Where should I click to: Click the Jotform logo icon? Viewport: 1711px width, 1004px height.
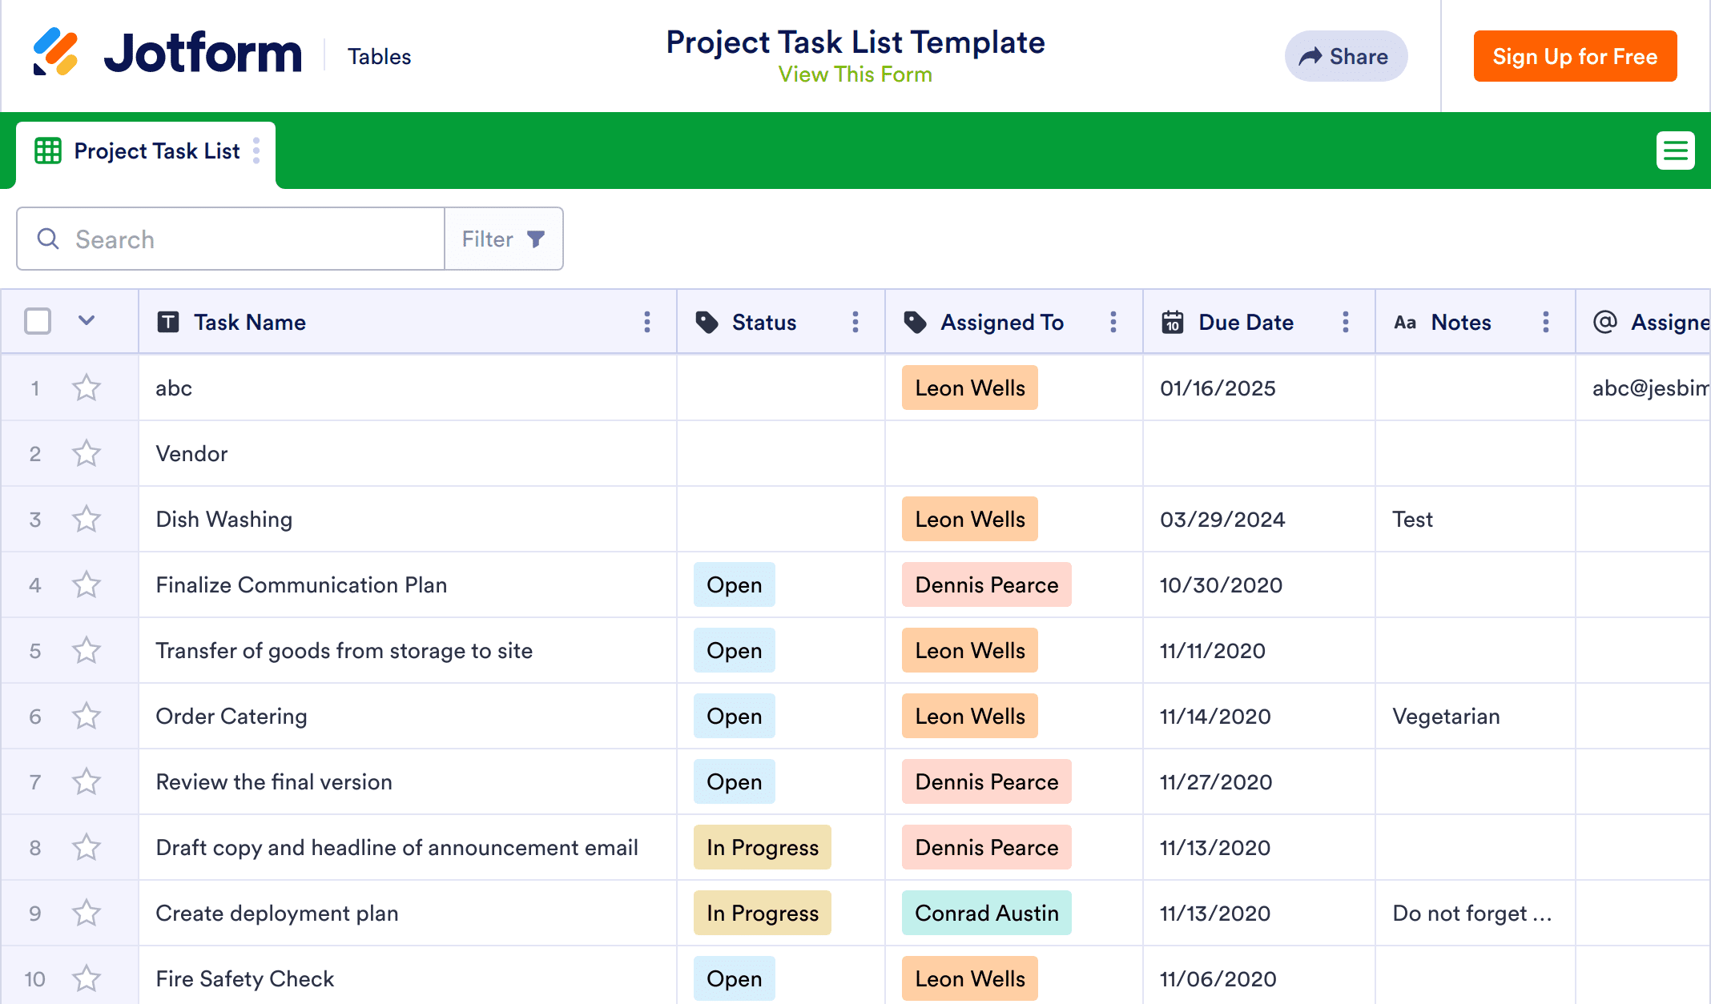55,52
